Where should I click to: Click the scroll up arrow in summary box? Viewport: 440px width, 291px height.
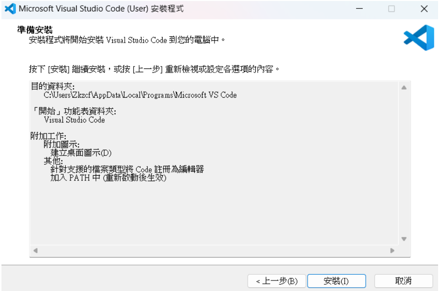(x=404, y=88)
